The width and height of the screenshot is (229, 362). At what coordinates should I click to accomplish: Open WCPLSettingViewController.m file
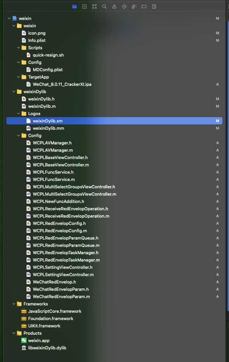pyautogui.click(x=63, y=275)
